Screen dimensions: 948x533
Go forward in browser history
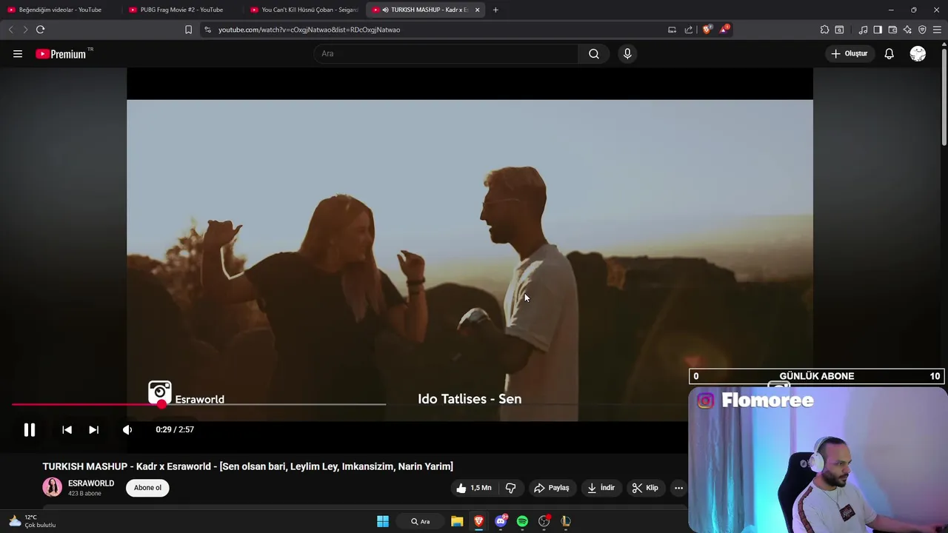coord(25,30)
